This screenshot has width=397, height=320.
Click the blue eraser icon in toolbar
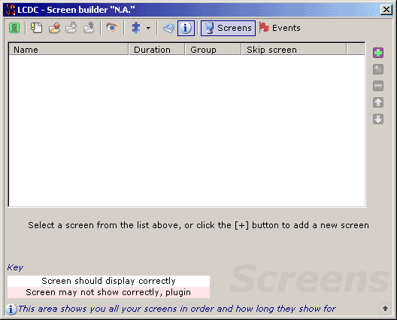pos(168,28)
